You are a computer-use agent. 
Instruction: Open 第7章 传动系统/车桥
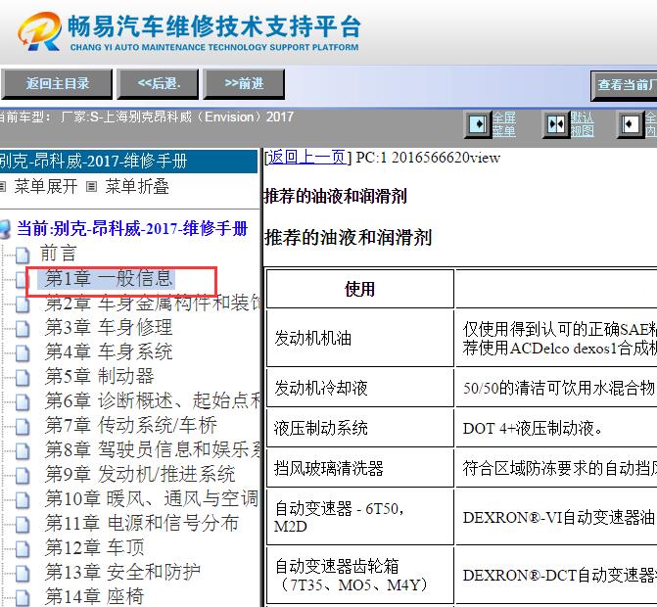click(131, 425)
